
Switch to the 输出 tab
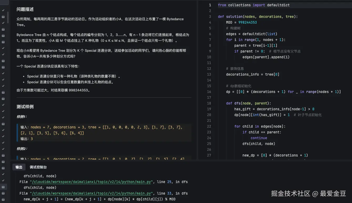[19, 167]
